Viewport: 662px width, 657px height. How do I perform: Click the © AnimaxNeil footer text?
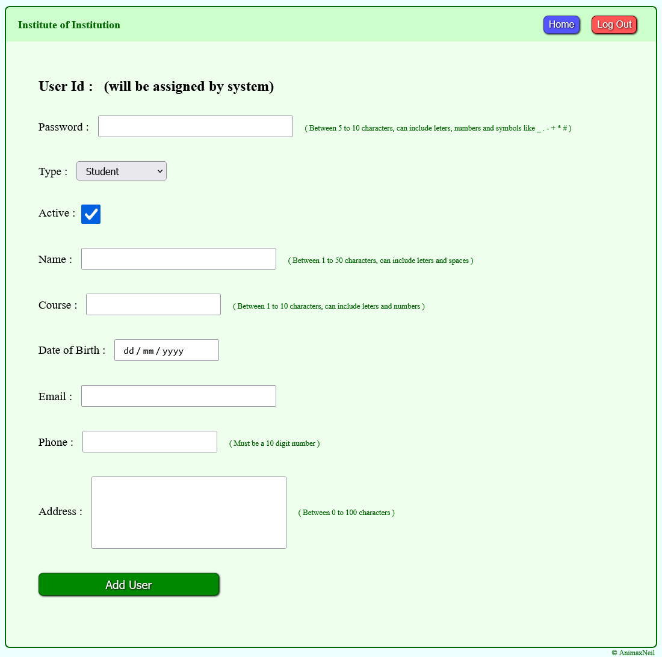click(633, 652)
